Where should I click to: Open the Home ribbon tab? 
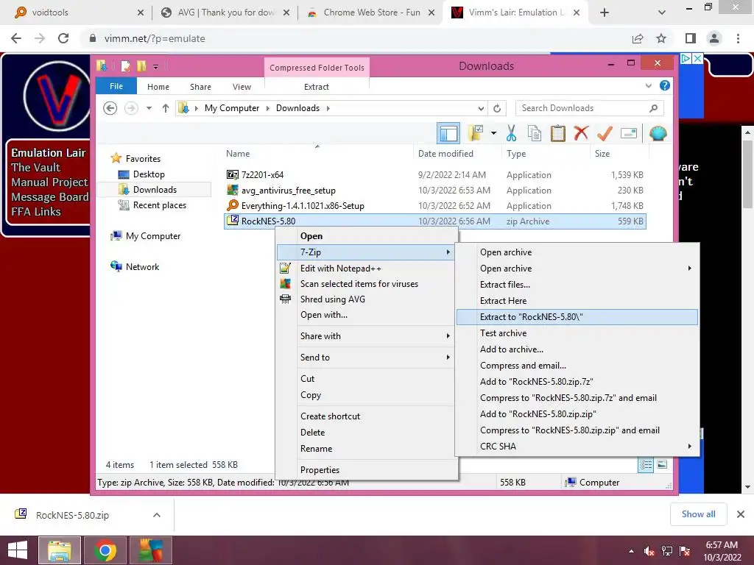point(158,87)
